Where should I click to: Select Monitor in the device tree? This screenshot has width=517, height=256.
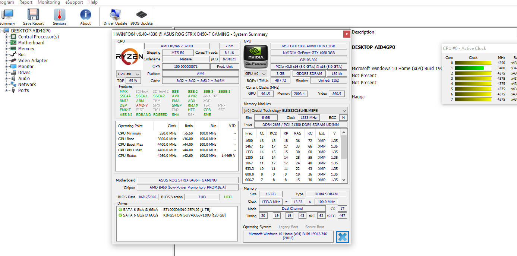(x=26, y=66)
